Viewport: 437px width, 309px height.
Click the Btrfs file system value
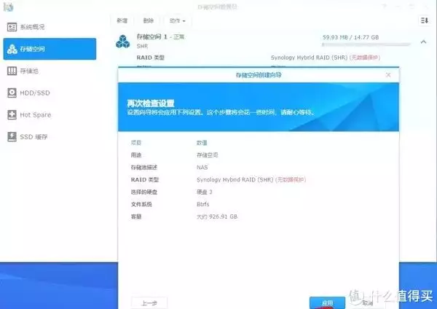tap(203, 204)
